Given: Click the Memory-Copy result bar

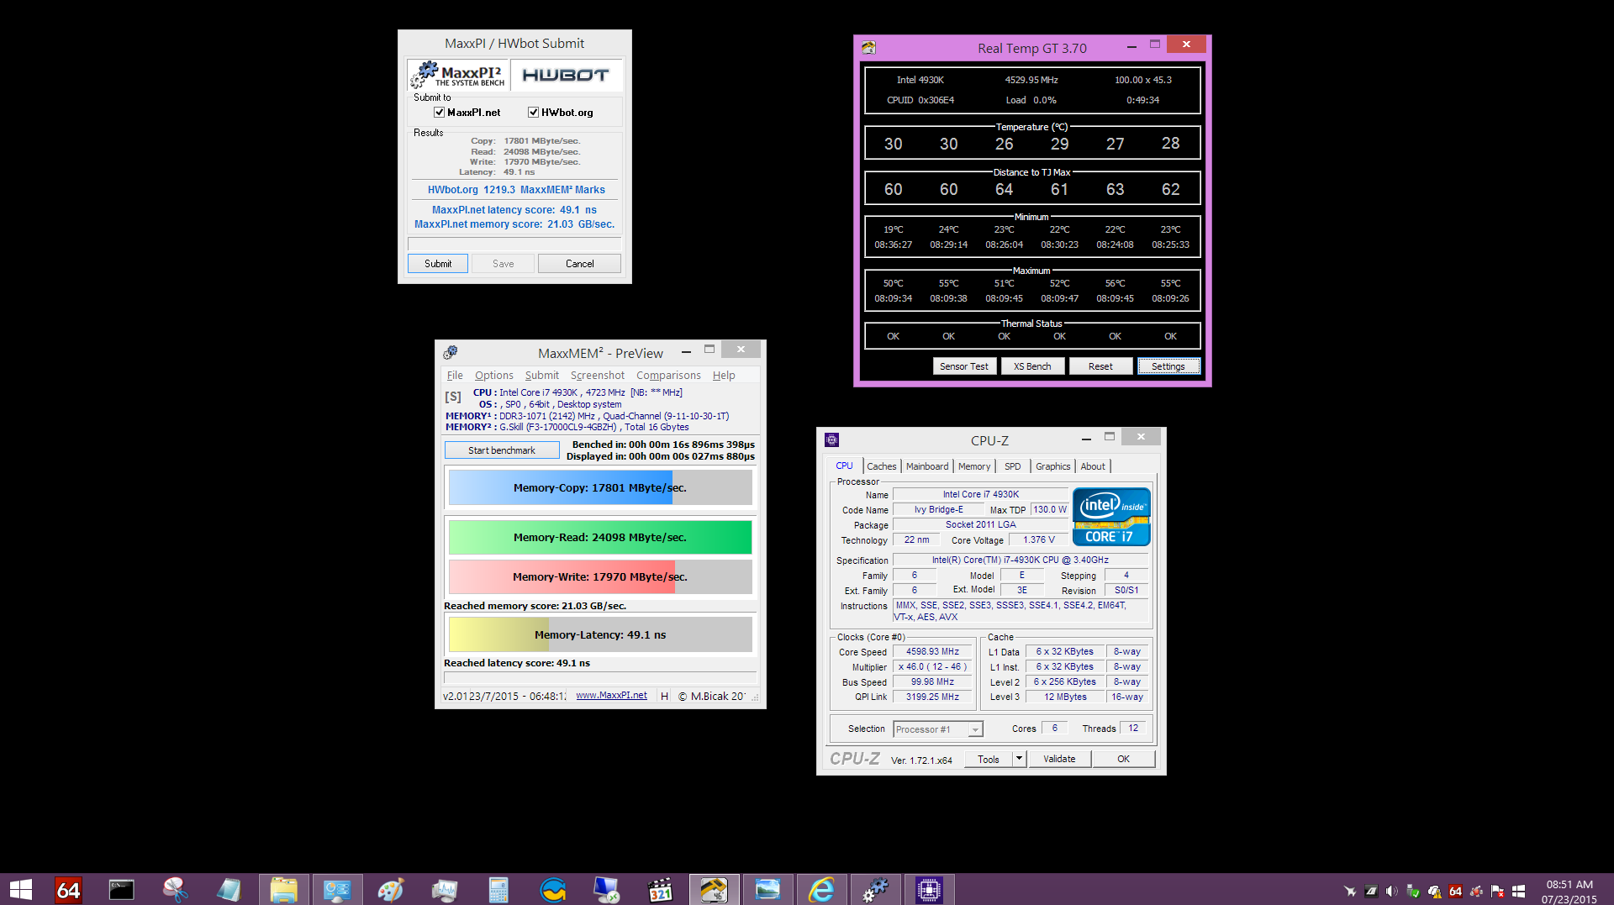Looking at the screenshot, I should coord(600,487).
